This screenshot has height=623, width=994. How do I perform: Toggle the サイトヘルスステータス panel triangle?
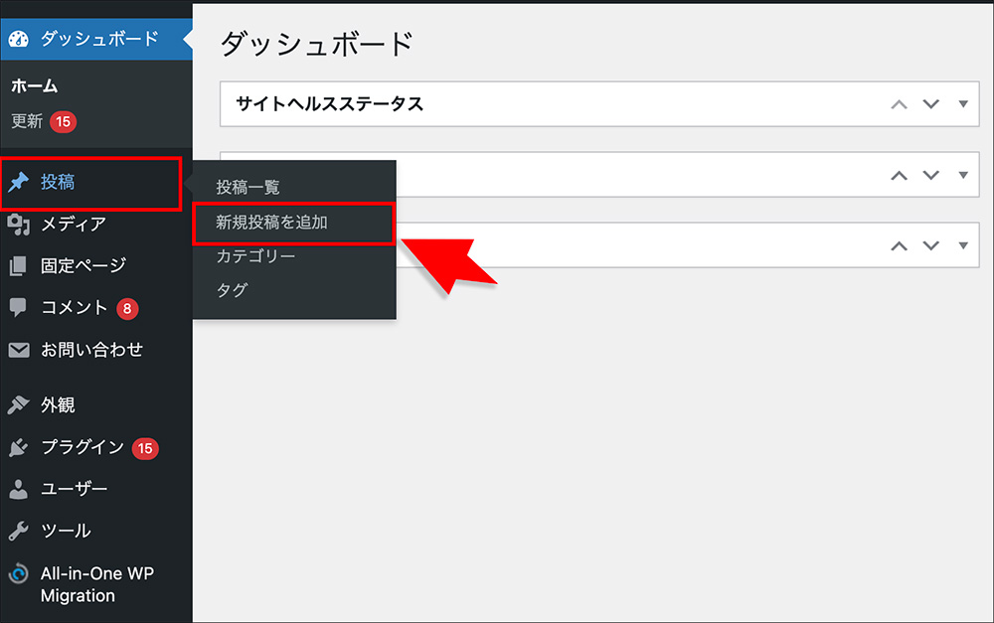962,104
